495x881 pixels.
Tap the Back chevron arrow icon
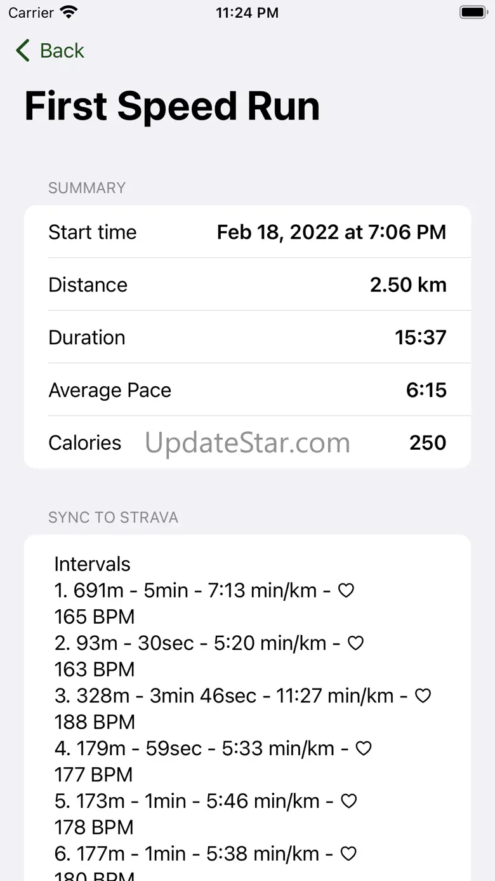[23, 51]
